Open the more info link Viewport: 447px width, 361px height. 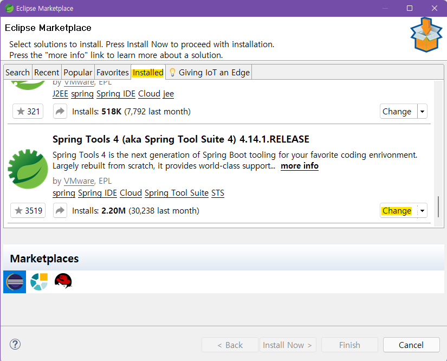point(300,166)
